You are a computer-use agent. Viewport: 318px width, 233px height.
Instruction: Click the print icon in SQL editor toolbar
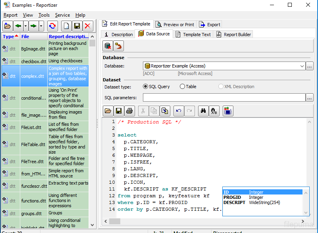(129, 111)
